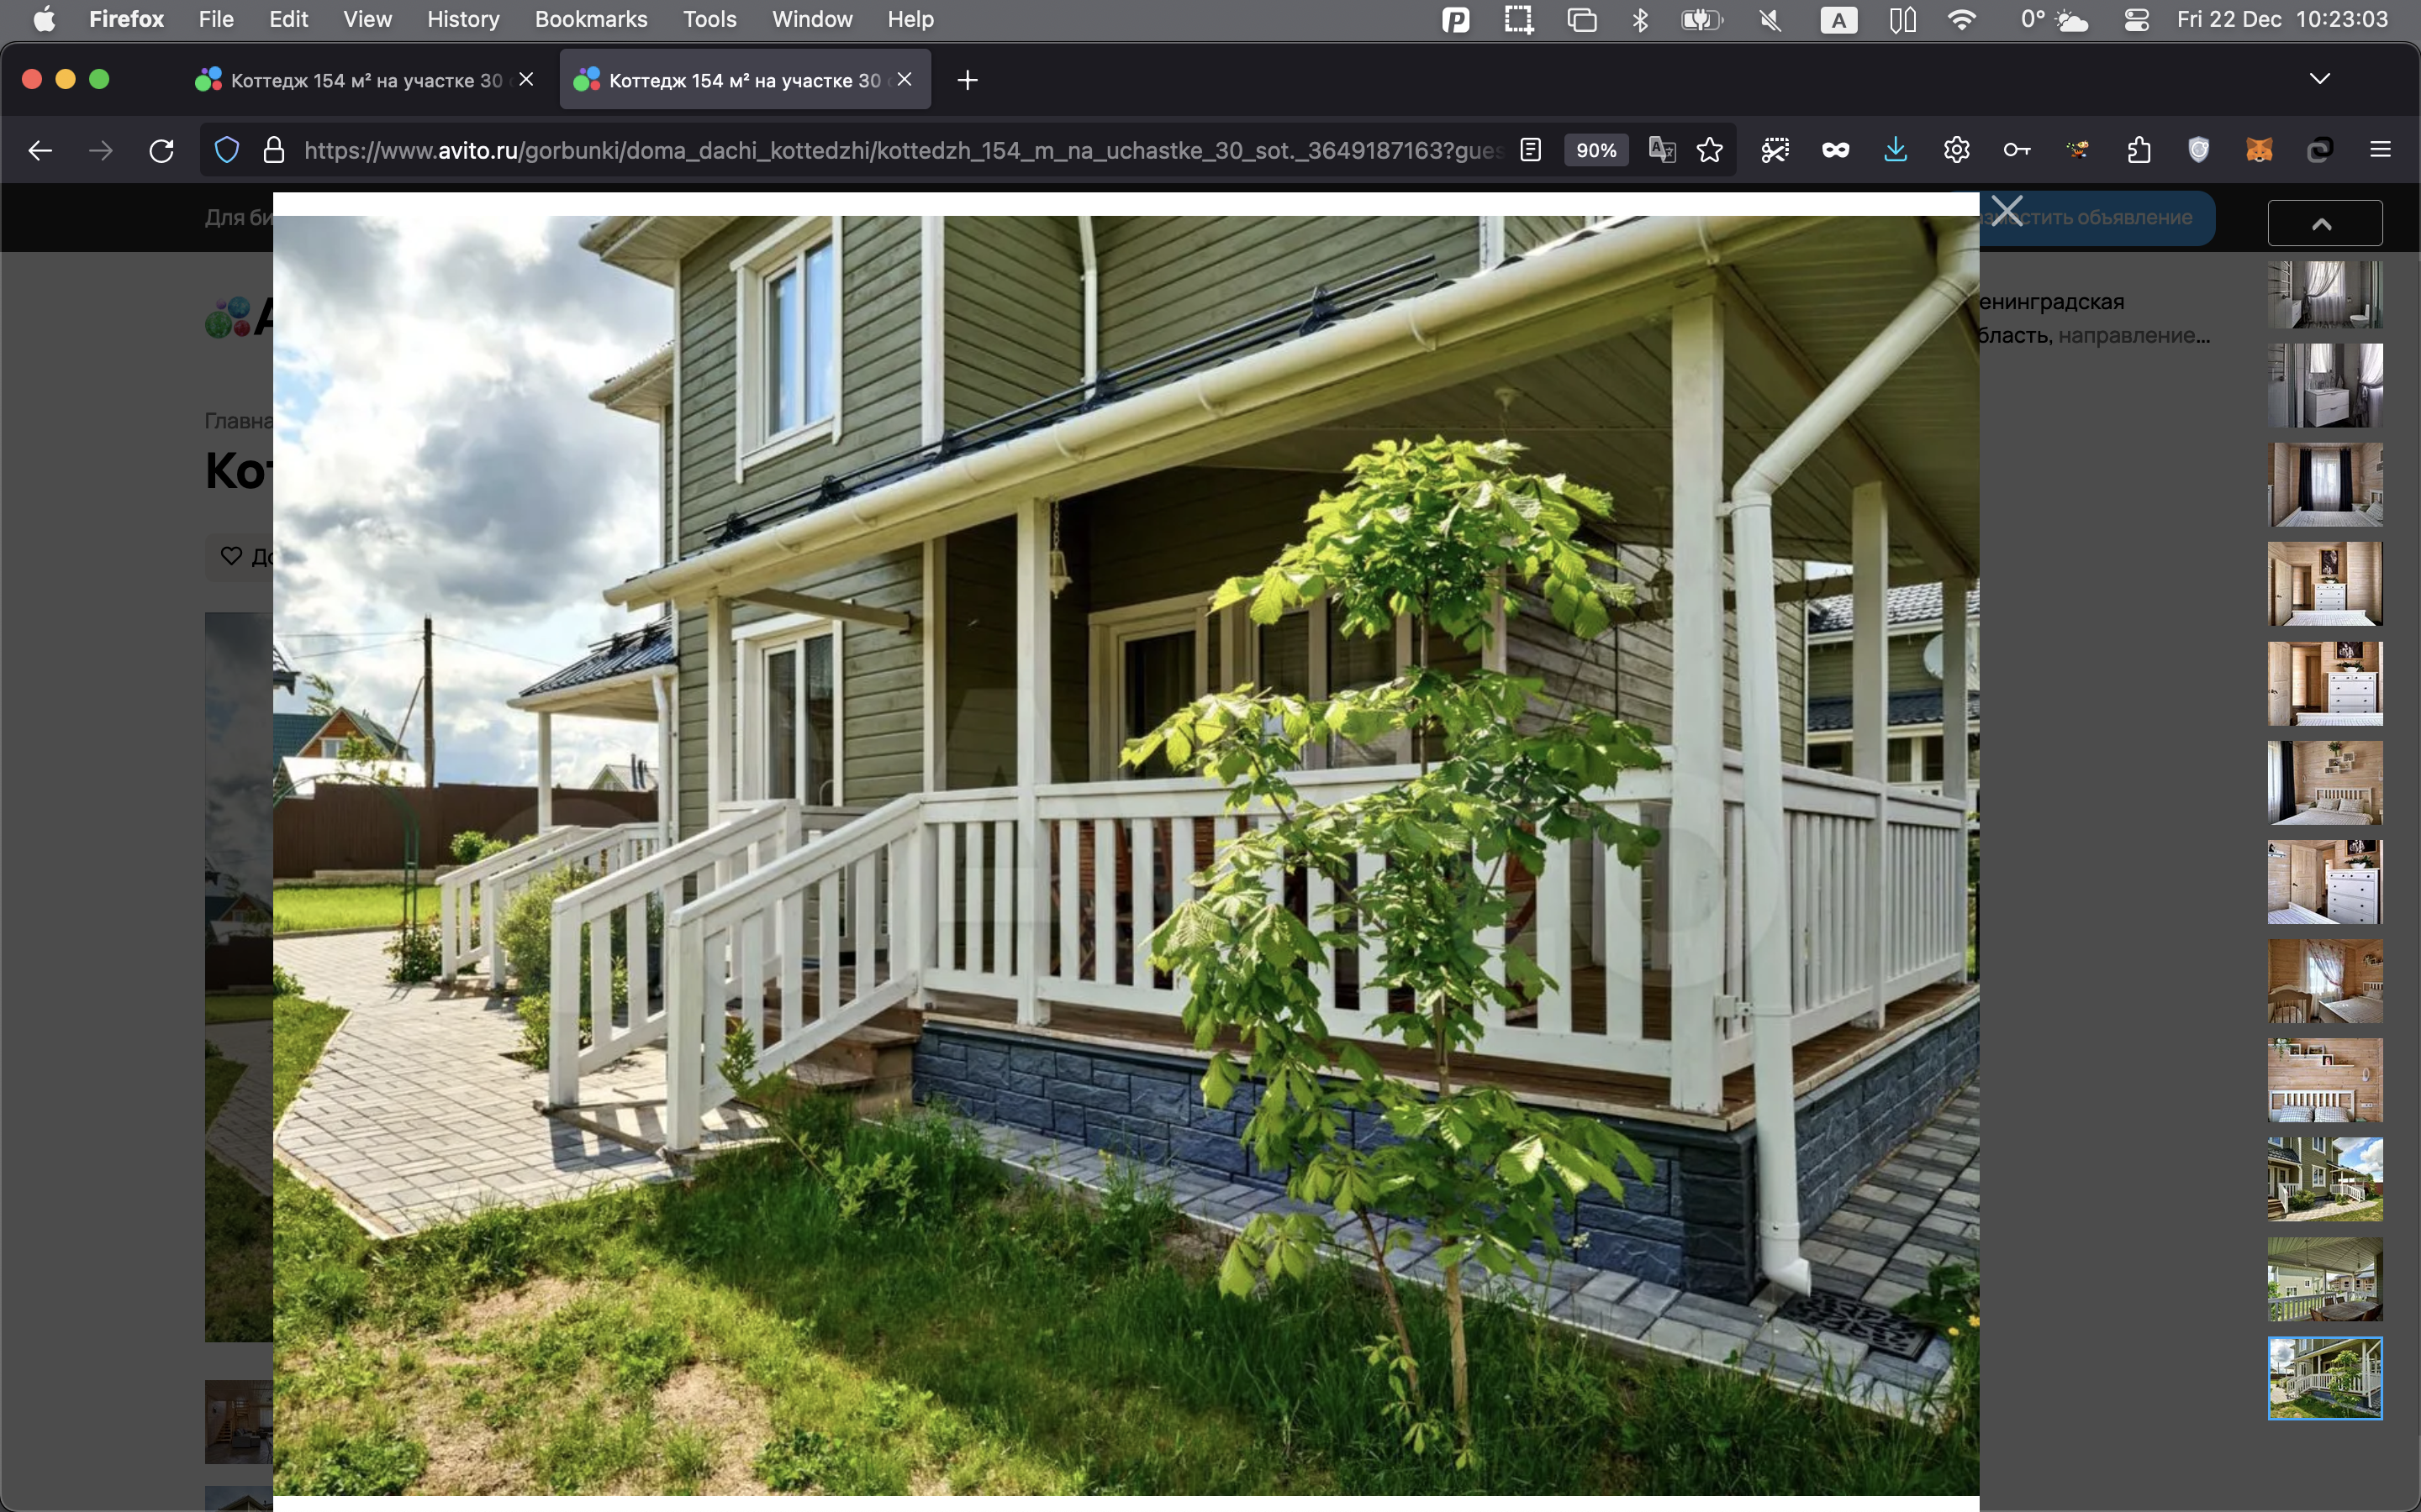Bookmark this page with star icon
2421x1512 pixels.
(x=1710, y=150)
